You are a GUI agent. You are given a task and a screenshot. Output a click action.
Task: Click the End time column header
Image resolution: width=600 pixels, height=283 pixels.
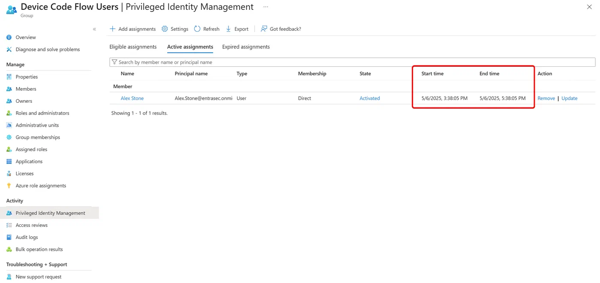(489, 74)
